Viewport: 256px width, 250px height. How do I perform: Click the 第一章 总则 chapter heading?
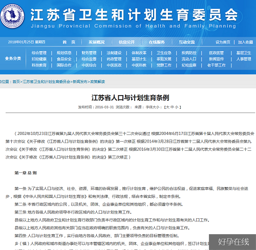click(26, 173)
